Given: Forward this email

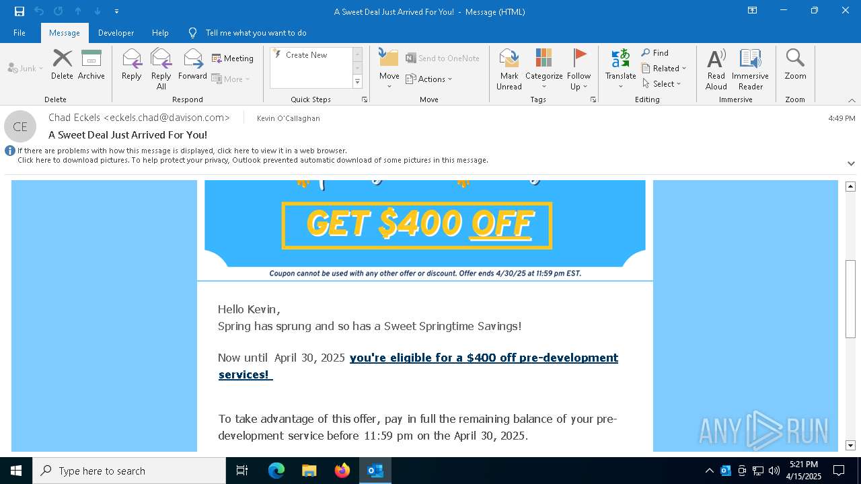Looking at the screenshot, I should pyautogui.click(x=192, y=65).
